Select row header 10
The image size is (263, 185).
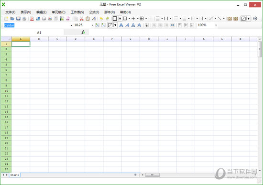(6, 91)
